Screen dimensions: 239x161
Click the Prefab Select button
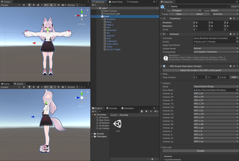pos(199,14)
